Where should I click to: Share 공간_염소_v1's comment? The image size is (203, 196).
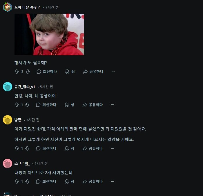93,105
